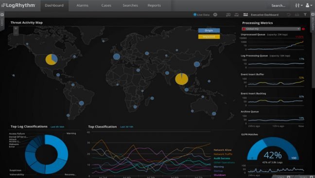Open the Reports tab
The height and width of the screenshot is (178, 315).
pos(154,5)
